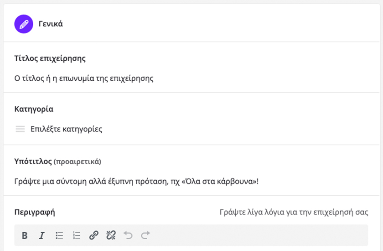Click the Υπότιτλος label
Screen dimensions: 383x251
tap(33, 161)
